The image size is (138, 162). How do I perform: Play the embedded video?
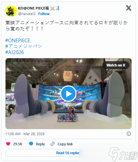click(68, 94)
